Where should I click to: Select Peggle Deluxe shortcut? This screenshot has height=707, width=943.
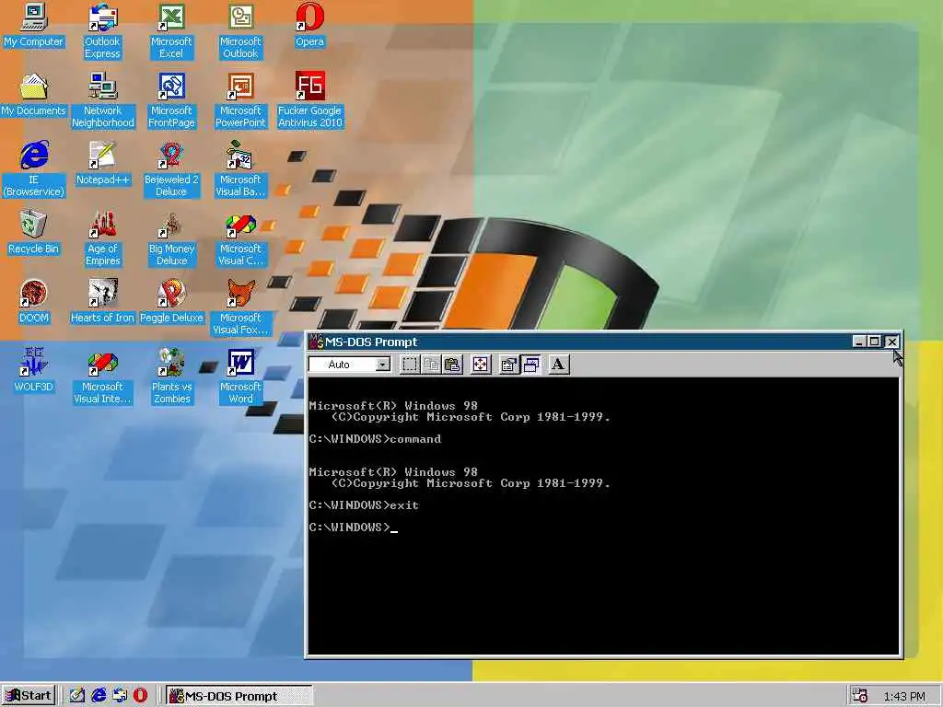pyautogui.click(x=171, y=302)
